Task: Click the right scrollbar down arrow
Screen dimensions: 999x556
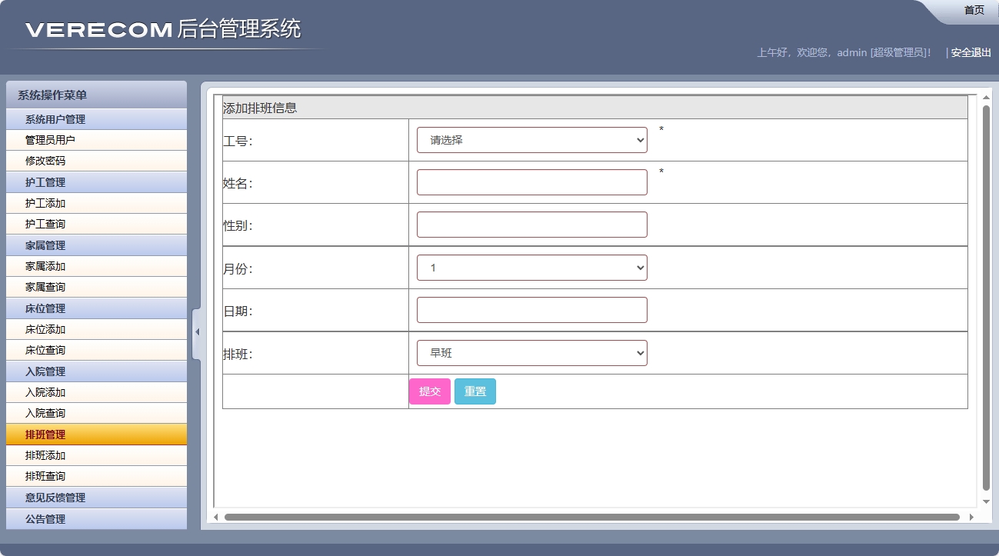Action: tap(986, 501)
